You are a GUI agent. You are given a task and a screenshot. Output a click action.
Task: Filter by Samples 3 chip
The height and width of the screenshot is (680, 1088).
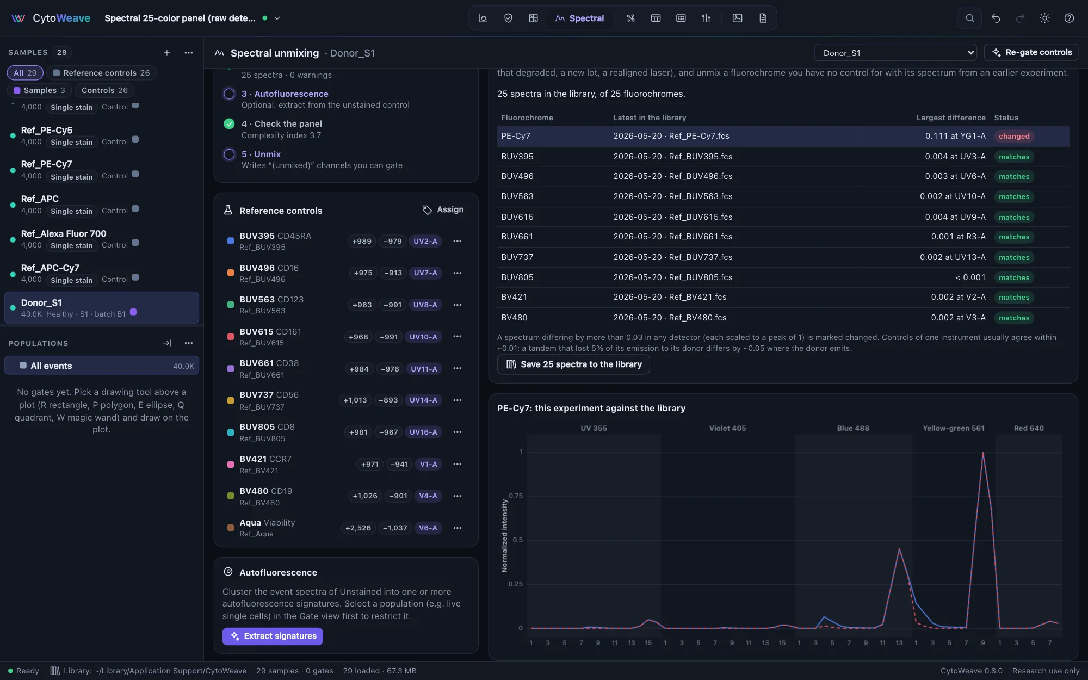coord(39,90)
